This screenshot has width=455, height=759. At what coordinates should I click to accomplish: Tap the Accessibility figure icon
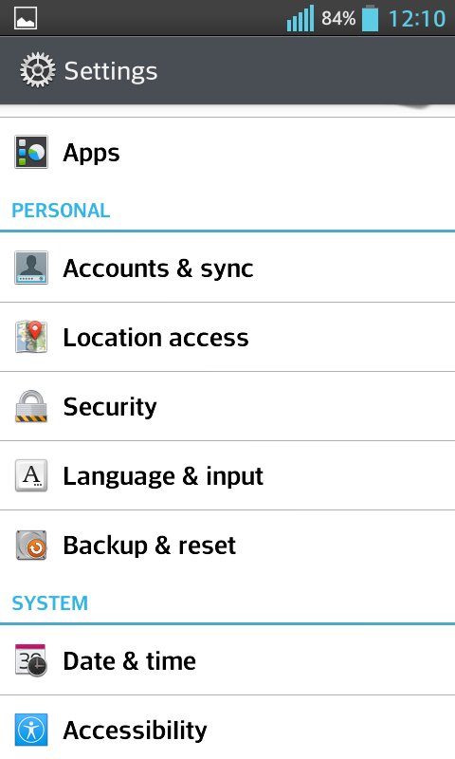coord(31,730)
